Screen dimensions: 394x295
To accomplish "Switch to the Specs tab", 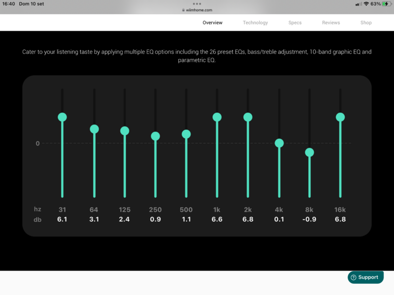I will tap(295, 23).
